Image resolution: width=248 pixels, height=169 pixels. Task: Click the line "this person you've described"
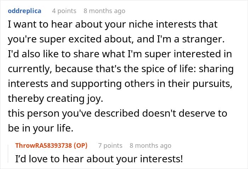pyautogui.click(x=118, y=113)
